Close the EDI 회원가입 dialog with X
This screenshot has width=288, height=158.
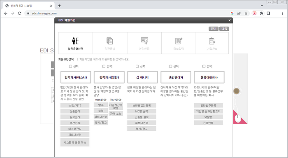pyautogui.click(x=230, y=21)
